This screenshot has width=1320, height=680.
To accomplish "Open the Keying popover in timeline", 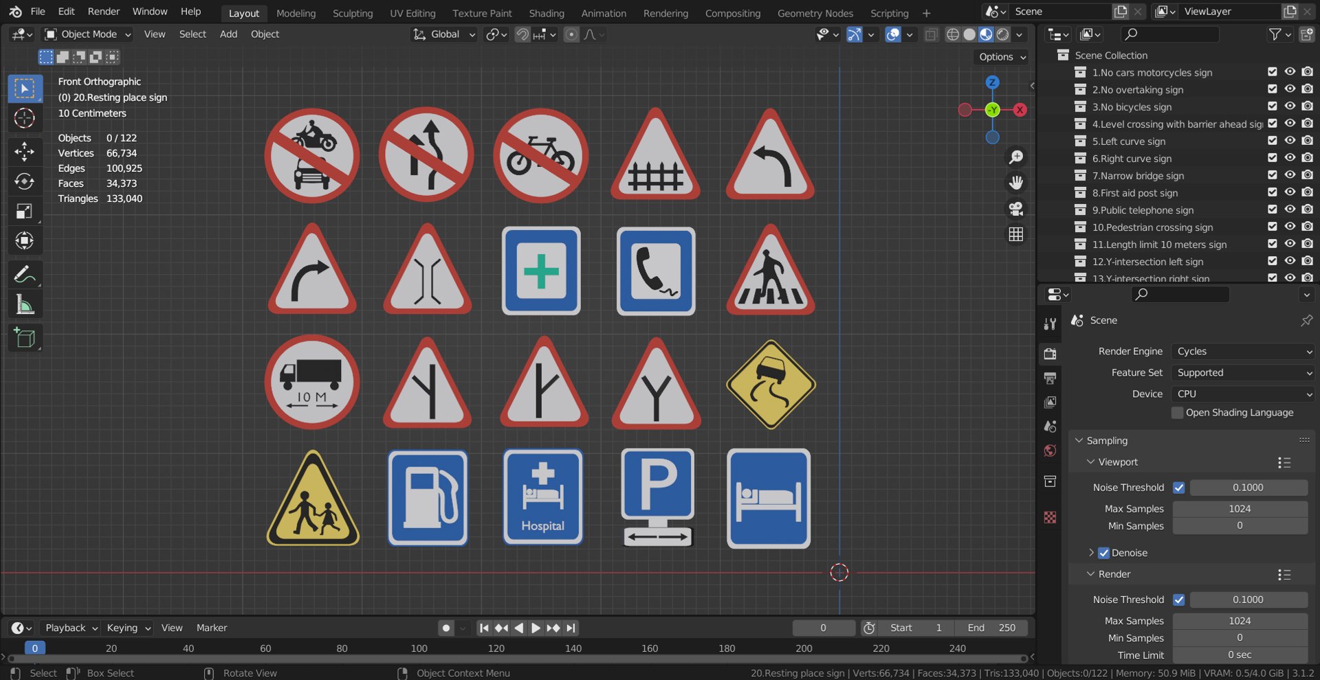I will 128,628.
